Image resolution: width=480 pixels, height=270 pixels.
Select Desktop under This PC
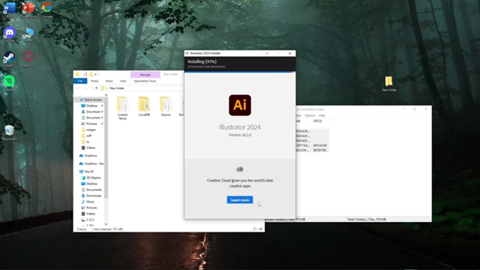point(90,184)
